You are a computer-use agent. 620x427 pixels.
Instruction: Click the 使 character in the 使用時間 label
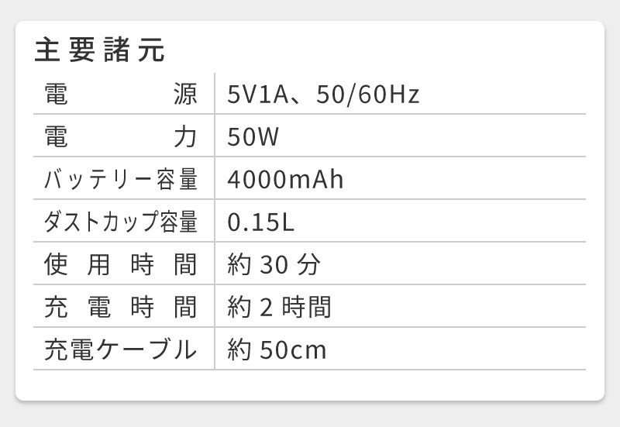(55, 265)
